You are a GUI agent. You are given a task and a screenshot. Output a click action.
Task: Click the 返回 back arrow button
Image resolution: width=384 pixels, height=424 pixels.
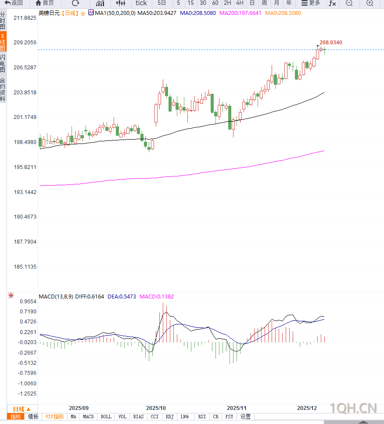tap(14, 3)
